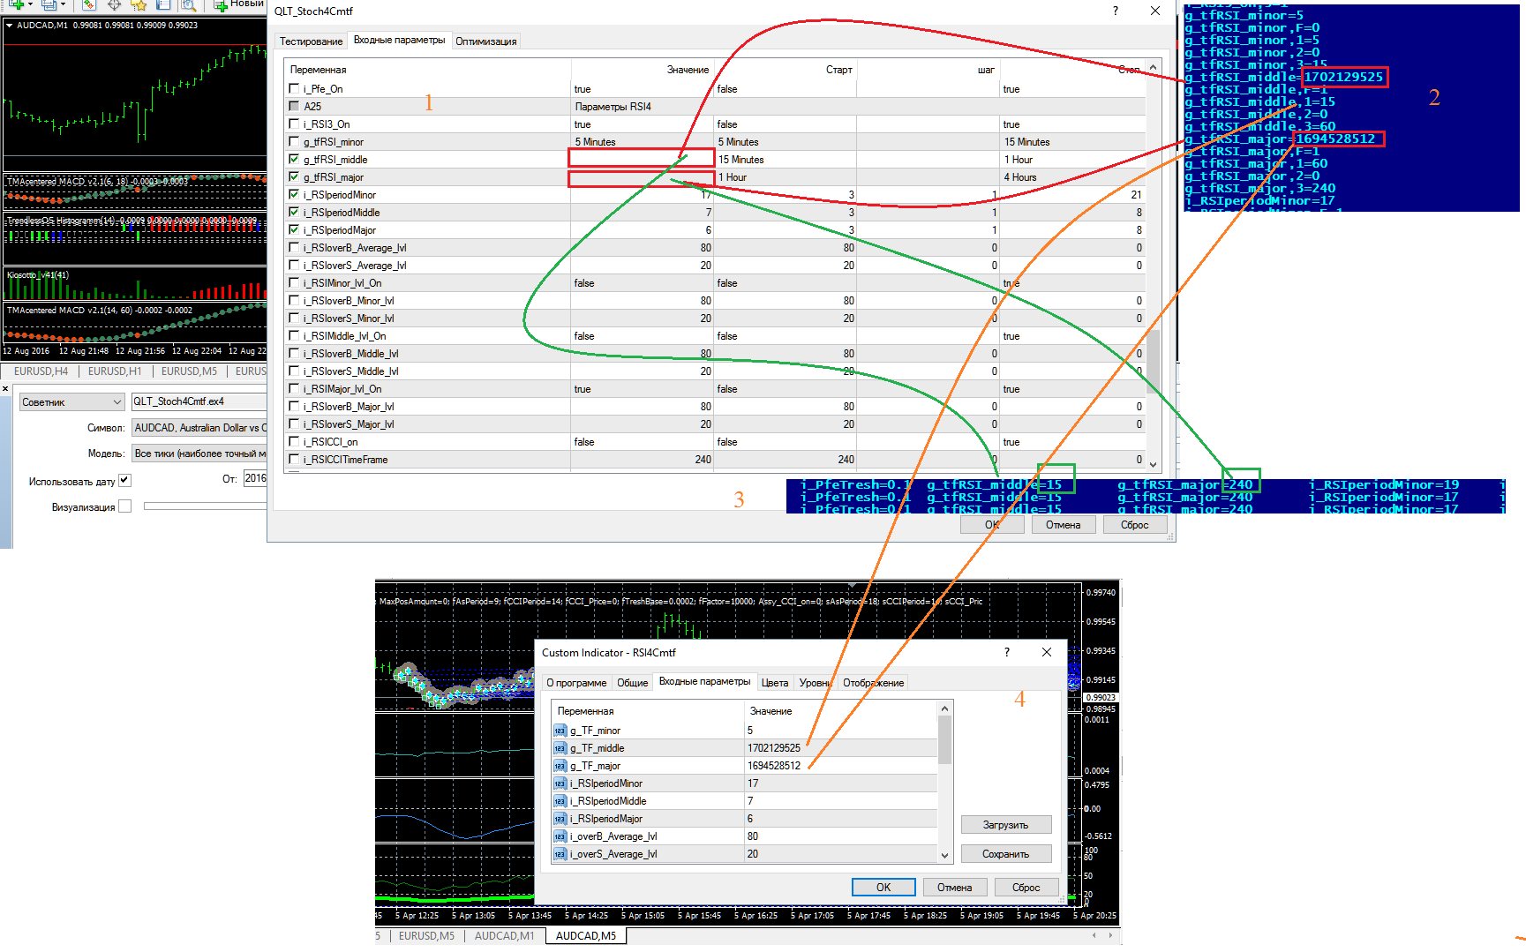Click the i_RSICCITimeFrame value 240
This screenshot has width=1526, height=952.
pos(703,460)
